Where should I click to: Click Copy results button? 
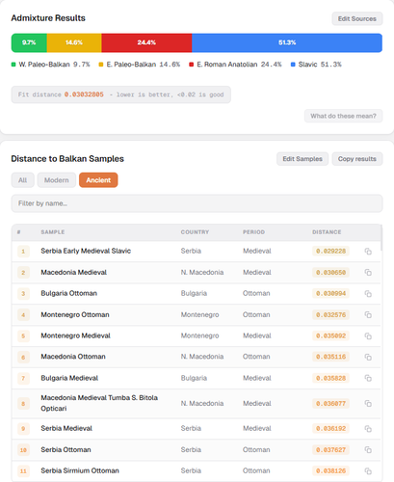(x=357, y=159)
